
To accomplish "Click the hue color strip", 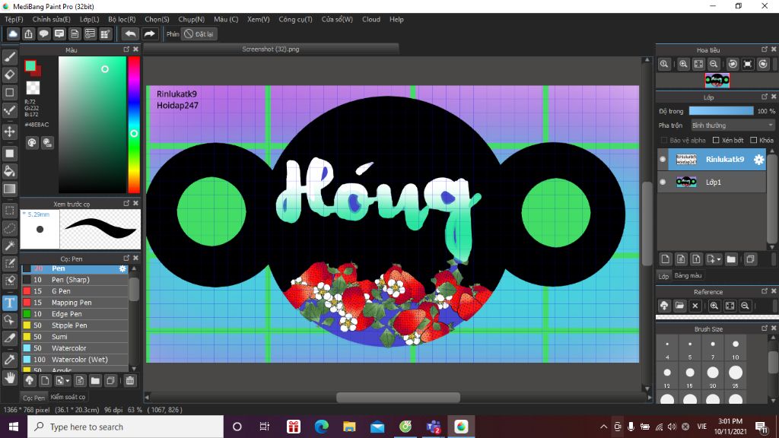I will coord(134,124).
